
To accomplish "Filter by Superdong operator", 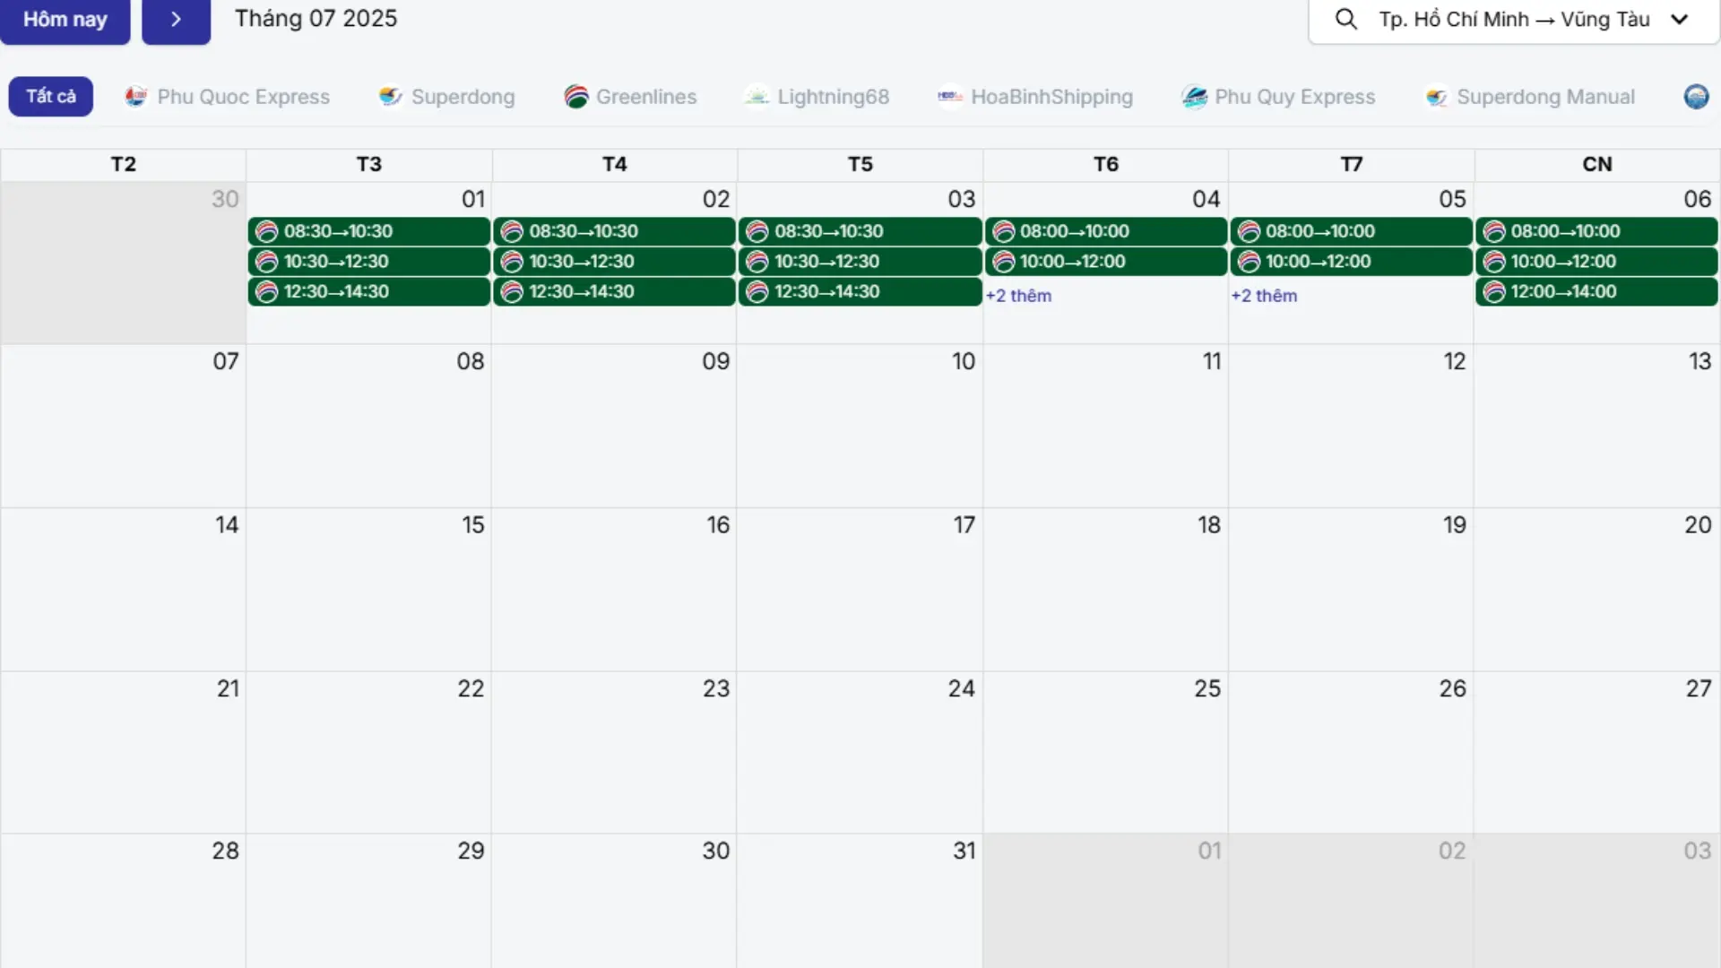I will pyautogui.click(x=446, y=97).
